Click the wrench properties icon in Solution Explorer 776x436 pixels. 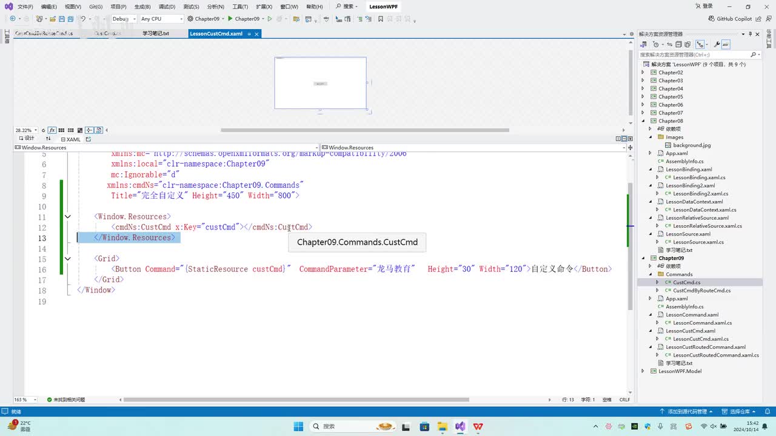[x=717, y=44]
